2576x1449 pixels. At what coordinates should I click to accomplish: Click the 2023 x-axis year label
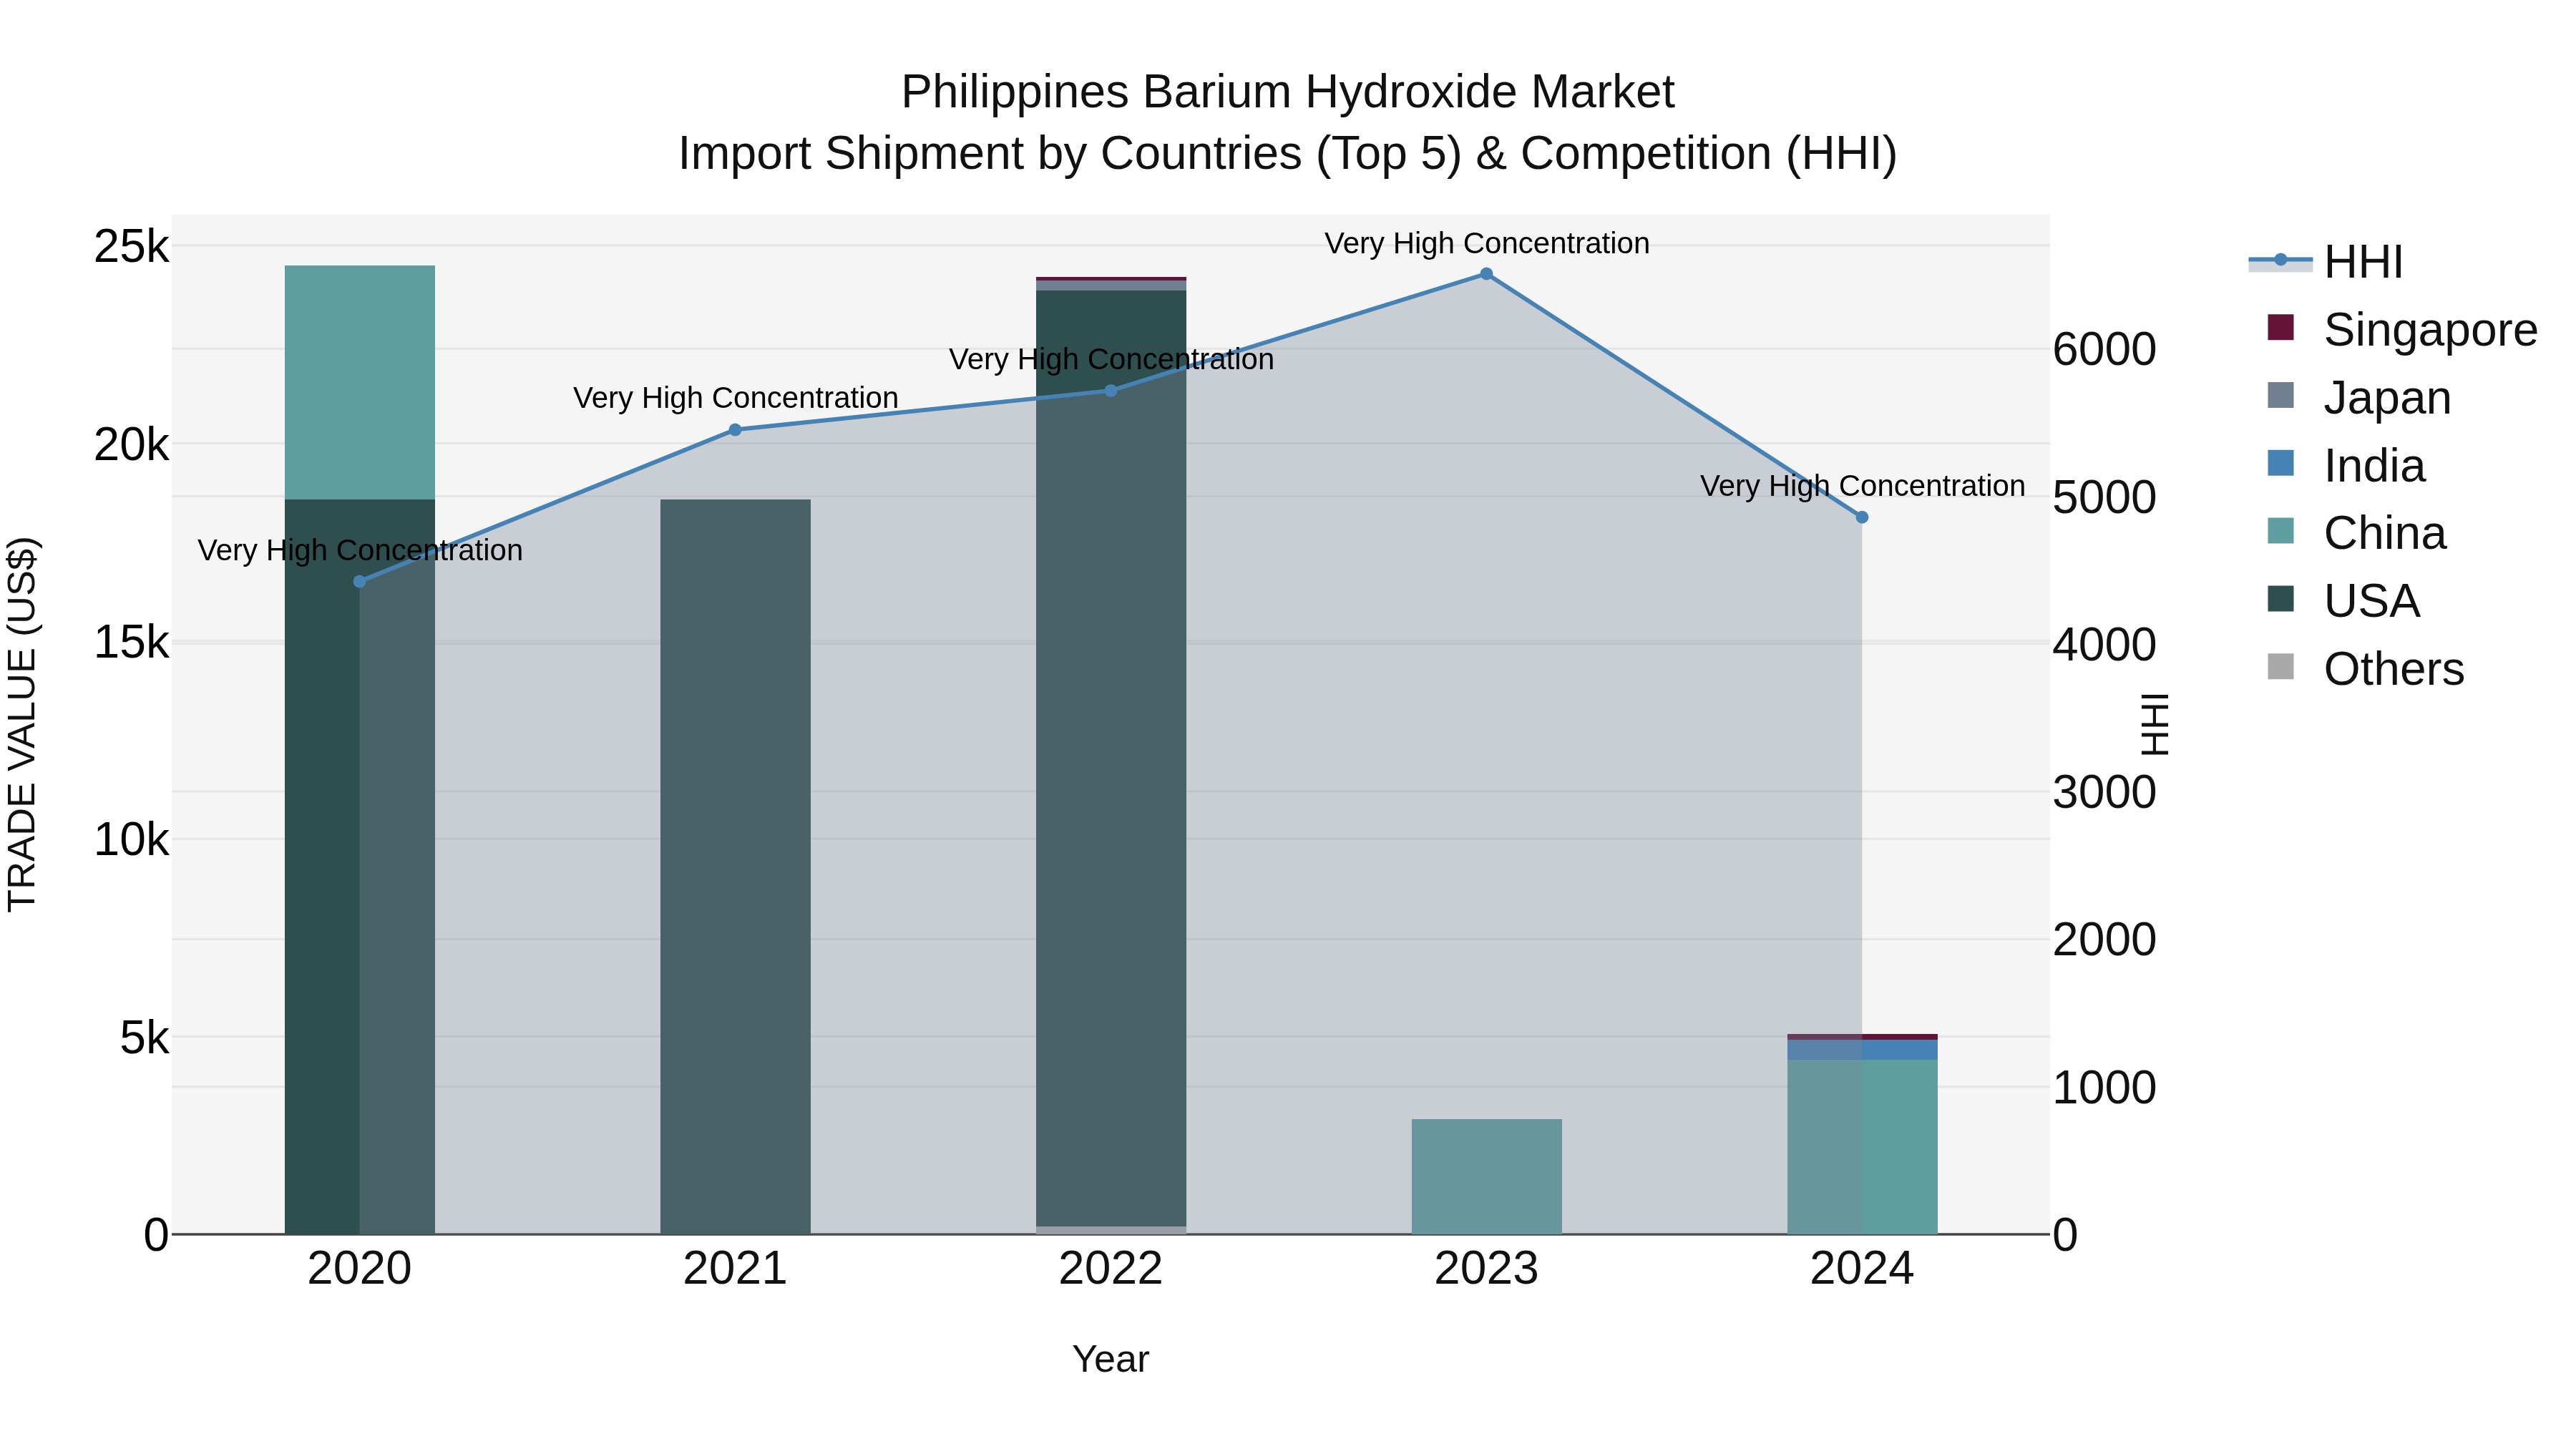pos(1486,1269)
